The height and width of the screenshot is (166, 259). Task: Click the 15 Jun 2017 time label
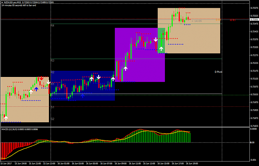tap(6, 164)
